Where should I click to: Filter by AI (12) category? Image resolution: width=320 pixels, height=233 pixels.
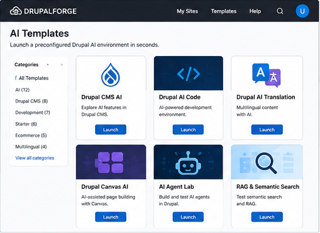(x=23, y=90)
